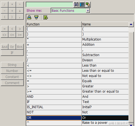Click the Comment button

tap(12, 83)
